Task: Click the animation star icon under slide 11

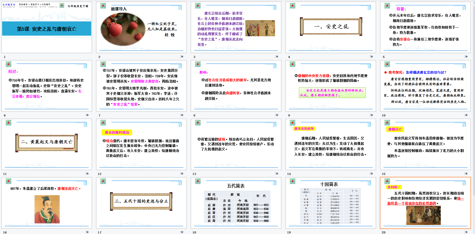Action: tap(87, 174)
